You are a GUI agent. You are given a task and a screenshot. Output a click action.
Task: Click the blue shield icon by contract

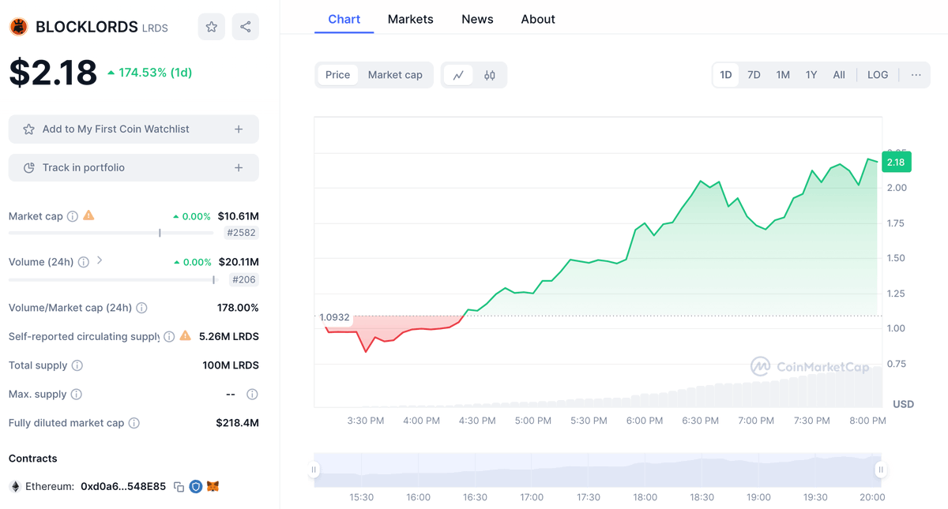(x=196, y=487)
